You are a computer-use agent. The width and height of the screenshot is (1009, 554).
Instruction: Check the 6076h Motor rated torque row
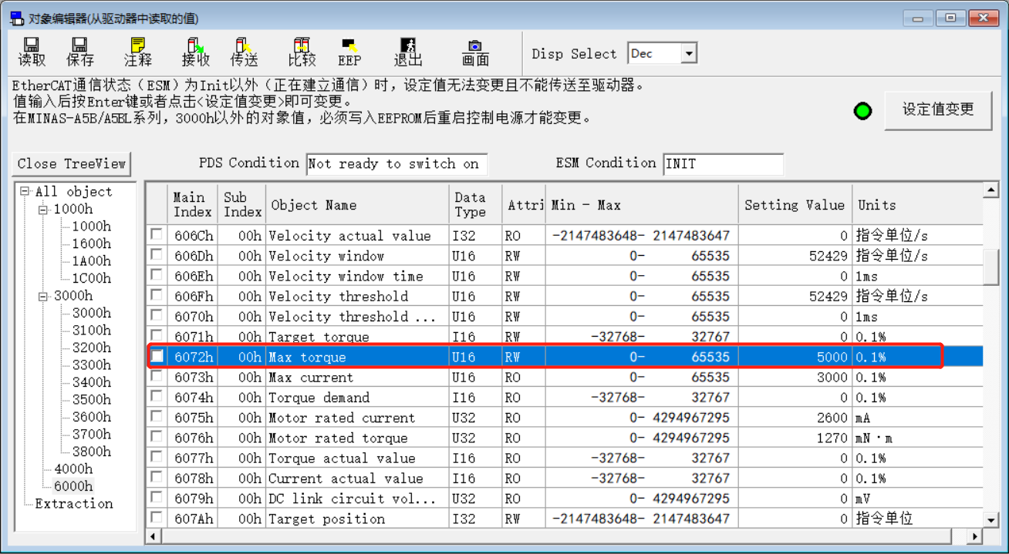pyautogui.click(x=157, y=437)
